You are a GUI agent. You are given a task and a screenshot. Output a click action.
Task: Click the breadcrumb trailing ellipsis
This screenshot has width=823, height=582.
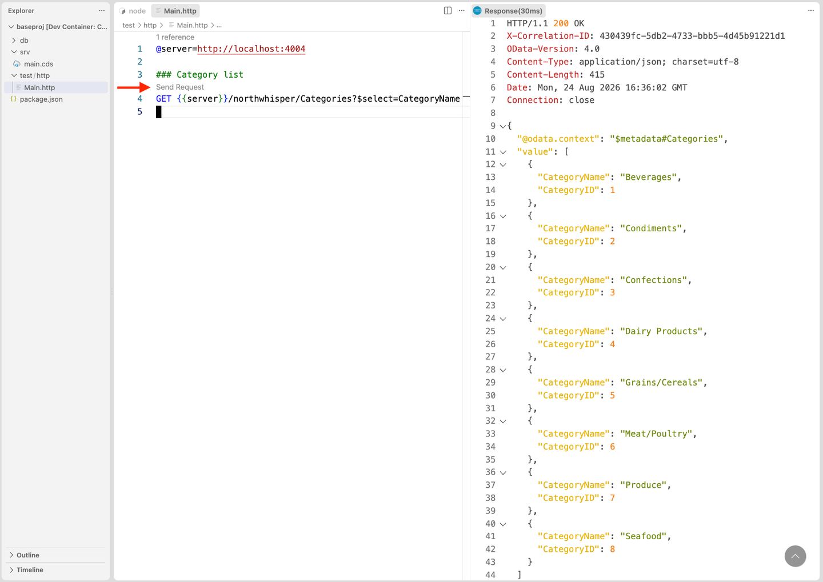click(x=219, y=25)
